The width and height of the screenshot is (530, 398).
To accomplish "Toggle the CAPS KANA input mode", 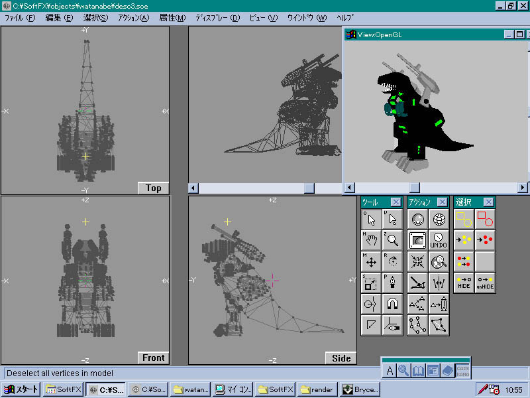I will [464, 371].
